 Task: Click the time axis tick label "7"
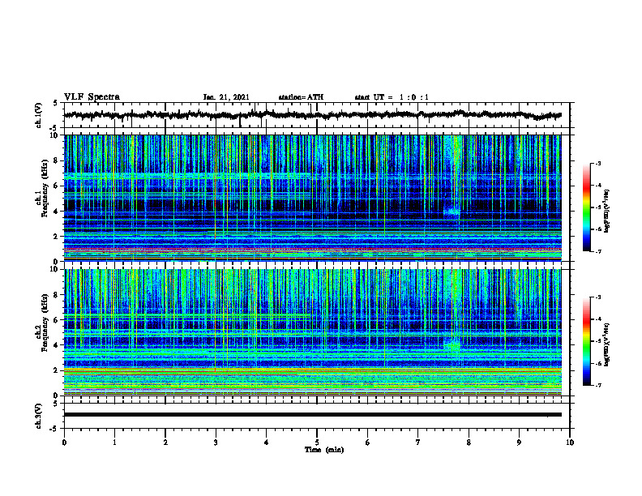418,443
